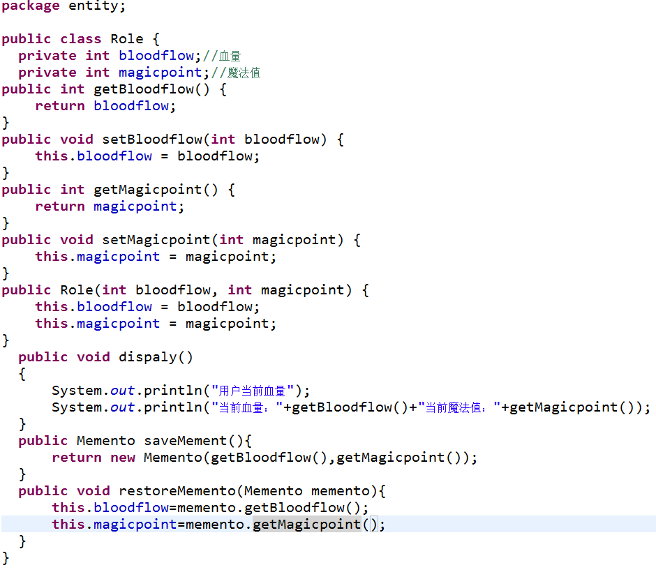This screenshot has width=656, height=572.
Task: Click '+getMagicpoint());' at end of println line
Action: coord(576,407)
